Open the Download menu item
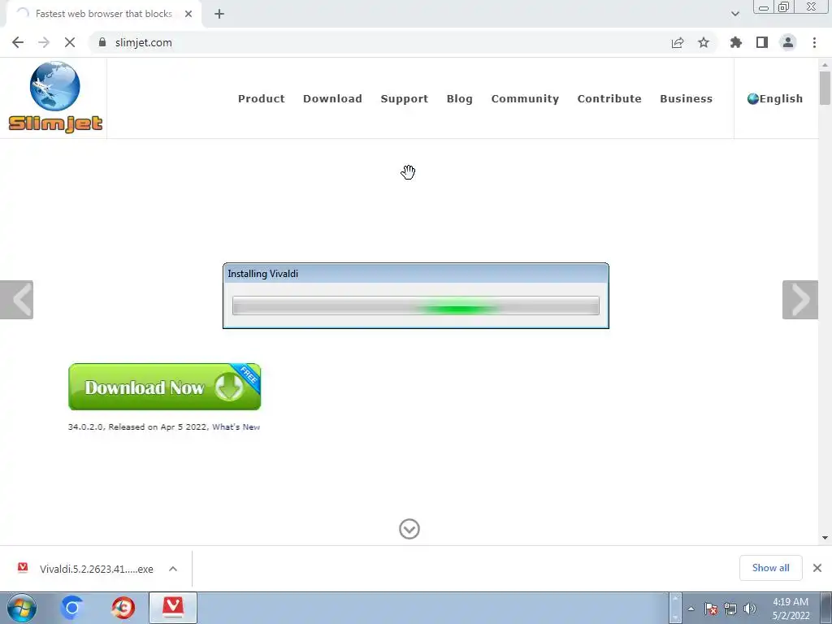The width and height of the screenshot is (832, 624). (x=332, y=98)
